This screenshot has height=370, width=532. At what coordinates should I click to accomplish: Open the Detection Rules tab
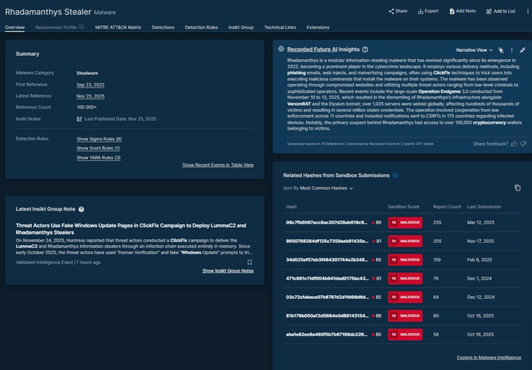(201, 27)
